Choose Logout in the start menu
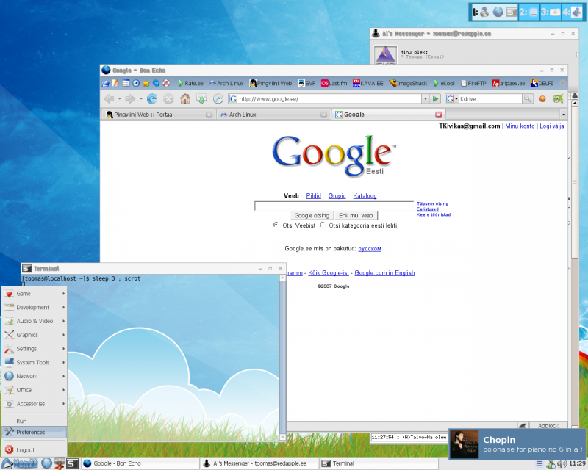588x470 pixels. [35, 449]
